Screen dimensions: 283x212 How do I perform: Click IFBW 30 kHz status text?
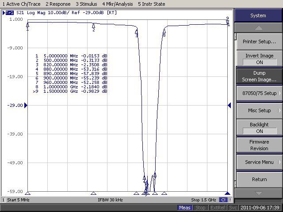click(110, 200)
